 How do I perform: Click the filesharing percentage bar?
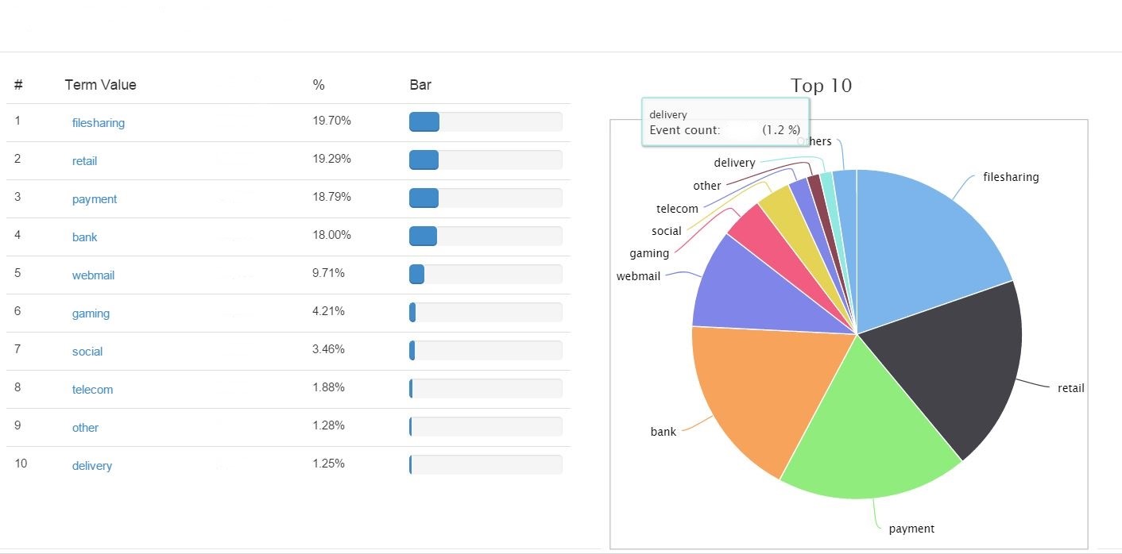(424, 121)
